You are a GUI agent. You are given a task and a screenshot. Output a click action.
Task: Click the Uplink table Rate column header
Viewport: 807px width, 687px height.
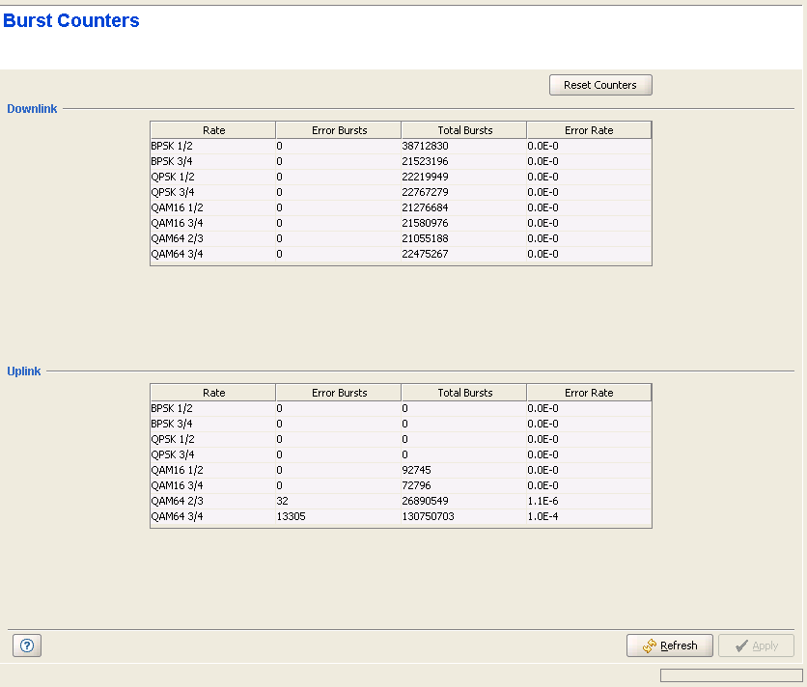[x=213, y=393]
